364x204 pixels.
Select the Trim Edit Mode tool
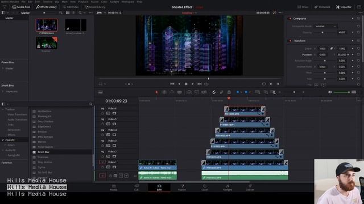point(164,92)
